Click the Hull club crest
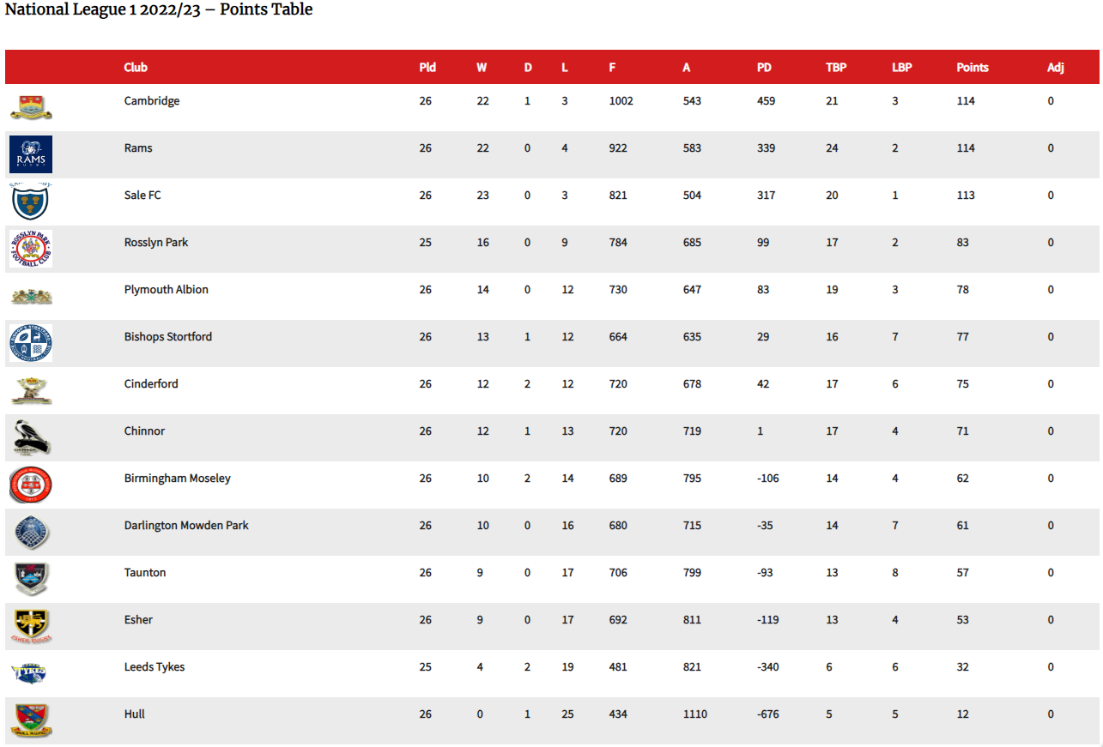 pyautogui.click(x=31, y=720)
